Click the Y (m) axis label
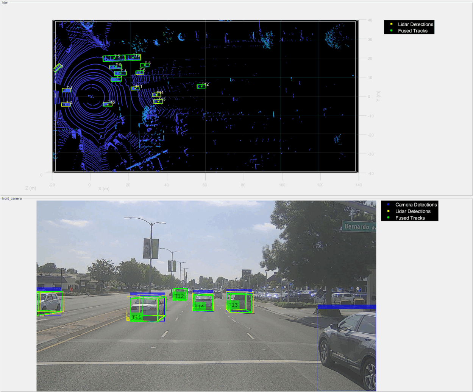 [378, 96]
